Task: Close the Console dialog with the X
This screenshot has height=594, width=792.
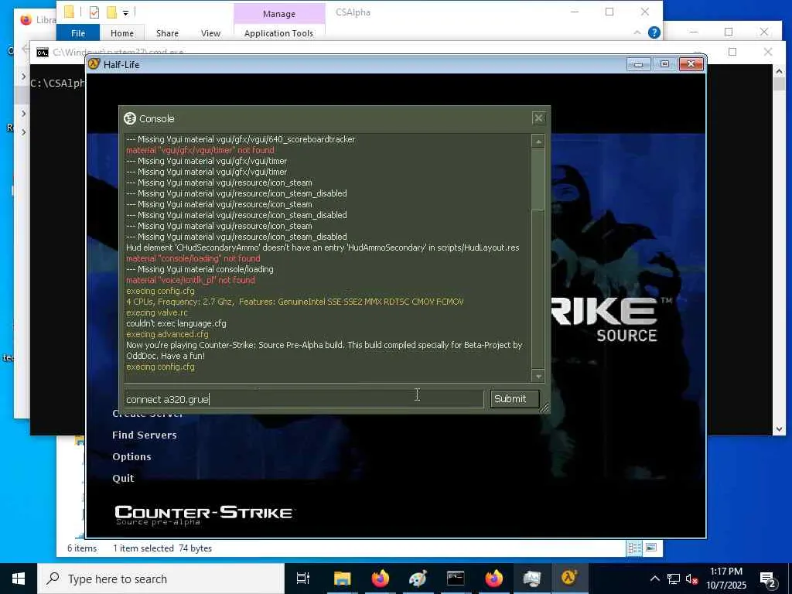Action: (x=538, y=118)
